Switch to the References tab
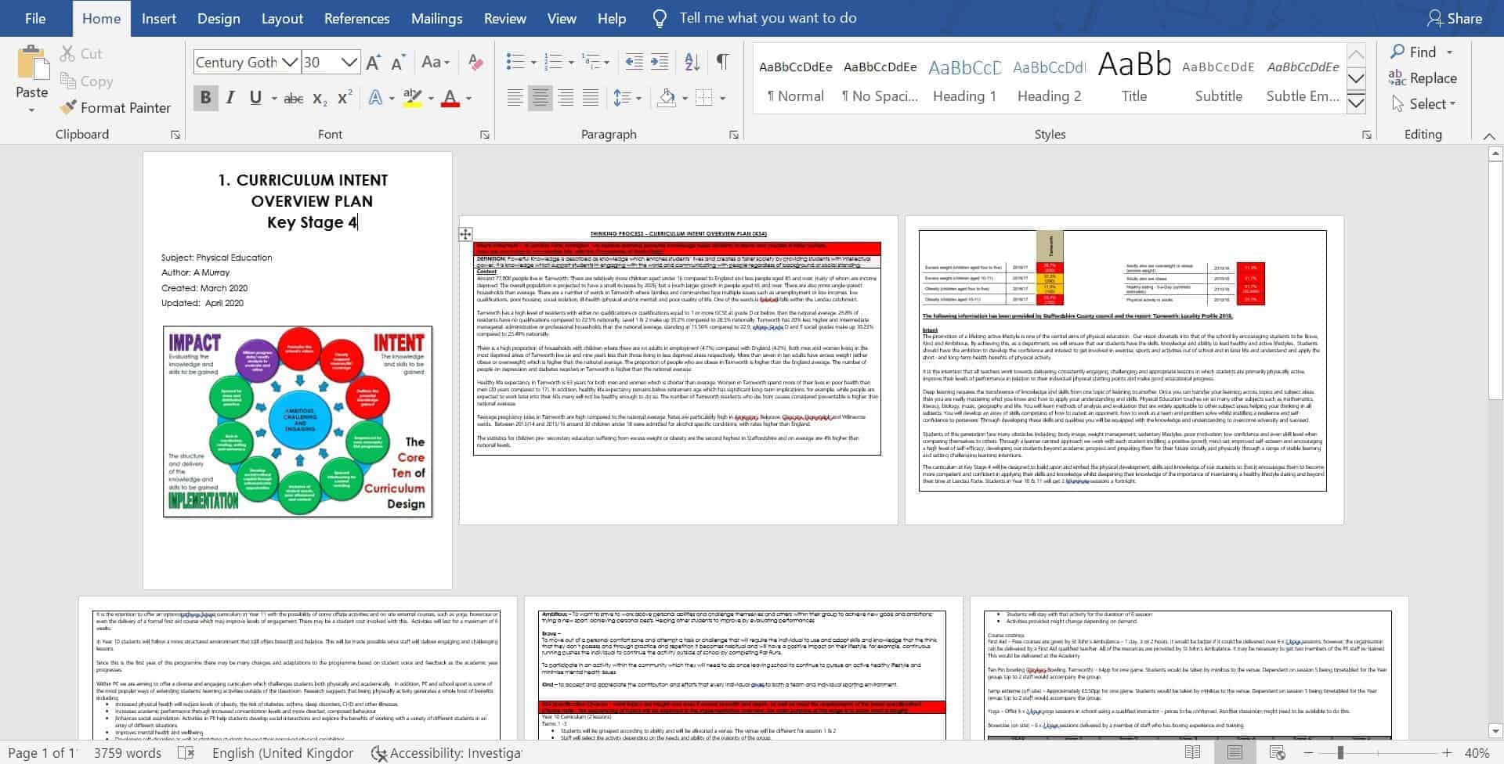 356,18
